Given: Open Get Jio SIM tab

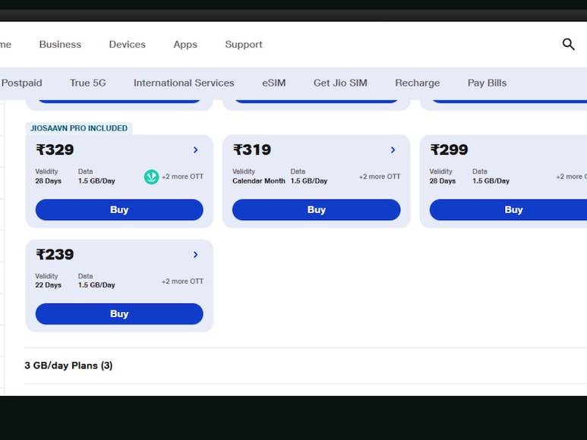Looking at the screenshot, I should point(340,83).
